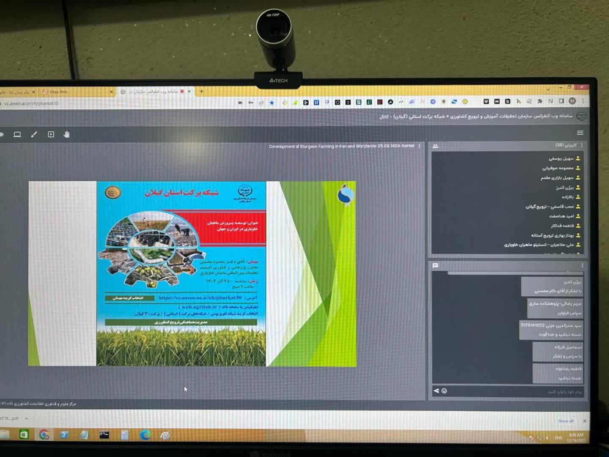
Task: Click the bookmark star in address bar
Action: tap(272, 102)
